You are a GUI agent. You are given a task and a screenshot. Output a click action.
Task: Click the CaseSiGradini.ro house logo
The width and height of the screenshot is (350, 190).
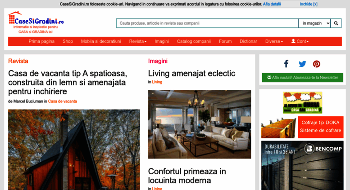[36, 22]
